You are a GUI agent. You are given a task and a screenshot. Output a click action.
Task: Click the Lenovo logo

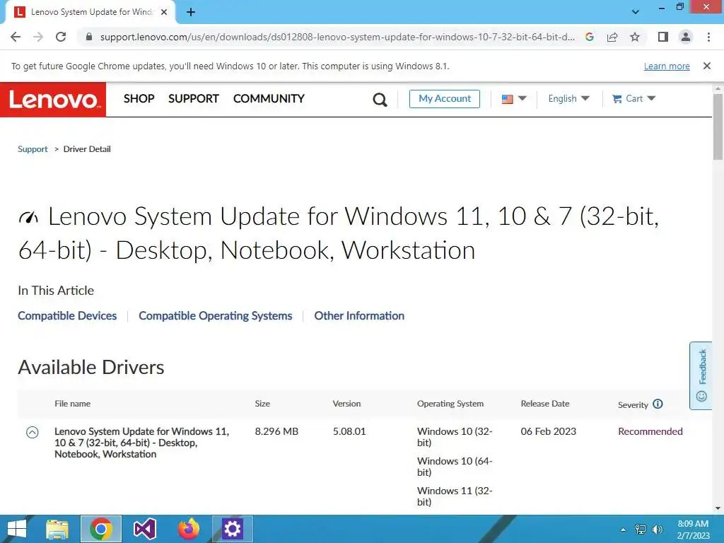[x=53, y=99]
